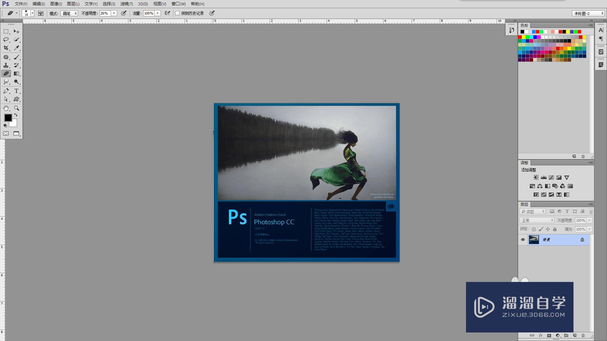Open the layer blend mode dropdown
Image resolution: width=607 pixels, height=341 pixels.
pyautogui.click(x=537, y=220)
